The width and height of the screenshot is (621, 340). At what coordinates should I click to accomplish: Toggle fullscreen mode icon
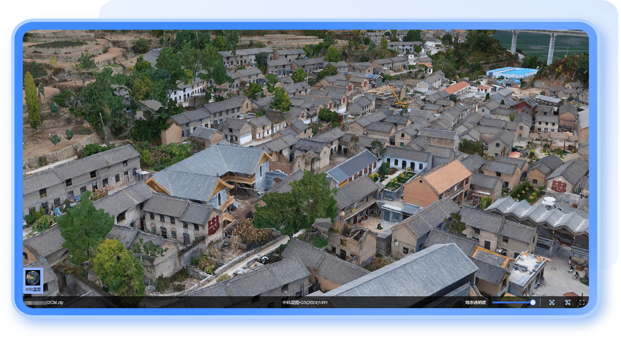click(x=582, y=302)
